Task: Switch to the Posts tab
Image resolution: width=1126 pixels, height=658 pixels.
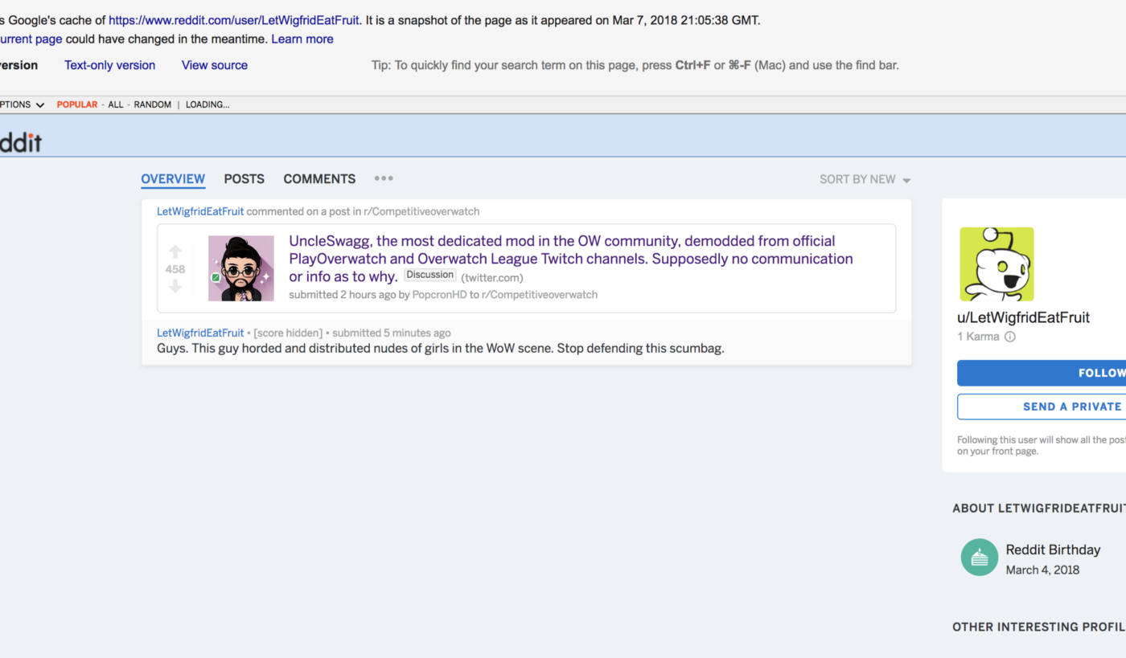Action: (244, 178)
